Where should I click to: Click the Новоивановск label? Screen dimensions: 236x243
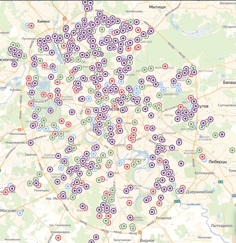click(x=16, y=142)
